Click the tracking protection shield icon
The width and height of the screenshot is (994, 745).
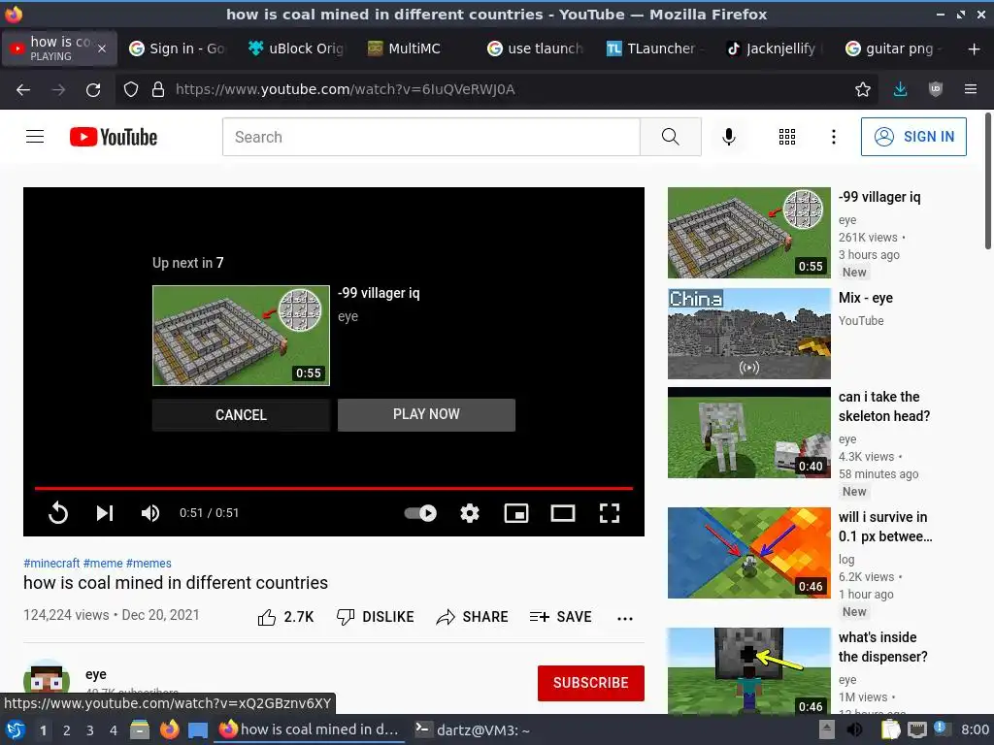click(x=131, y=89)
